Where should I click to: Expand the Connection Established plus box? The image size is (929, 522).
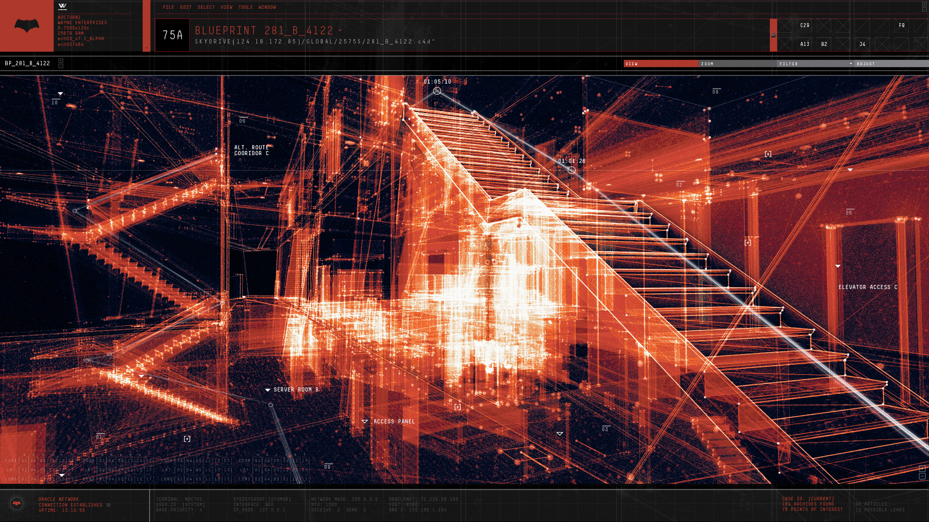click(x=108, y=505)
